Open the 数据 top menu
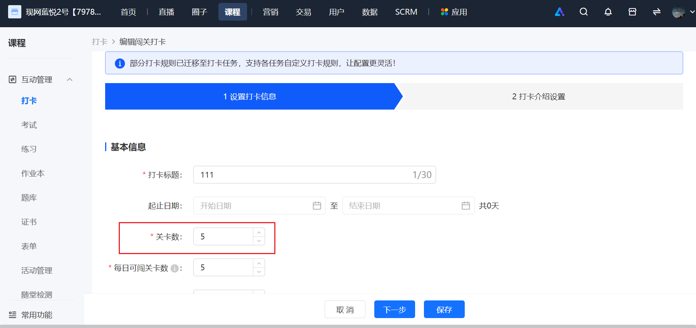 coord(370,12)
